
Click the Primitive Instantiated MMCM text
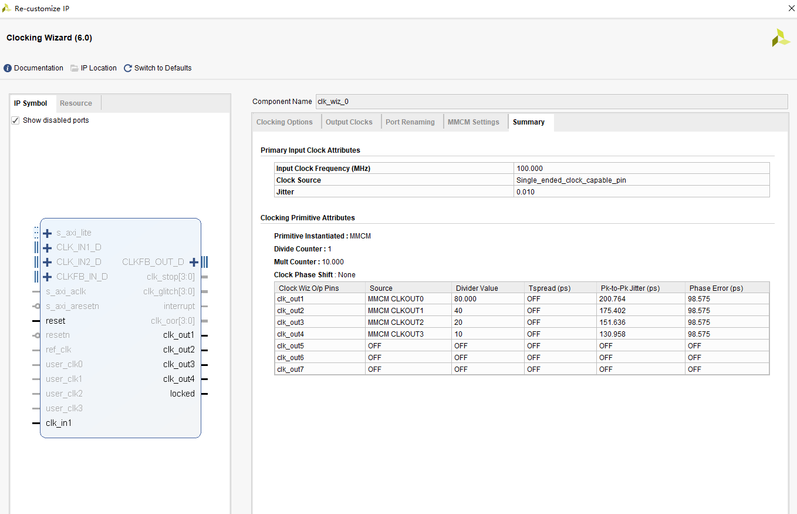click(322, 236)
